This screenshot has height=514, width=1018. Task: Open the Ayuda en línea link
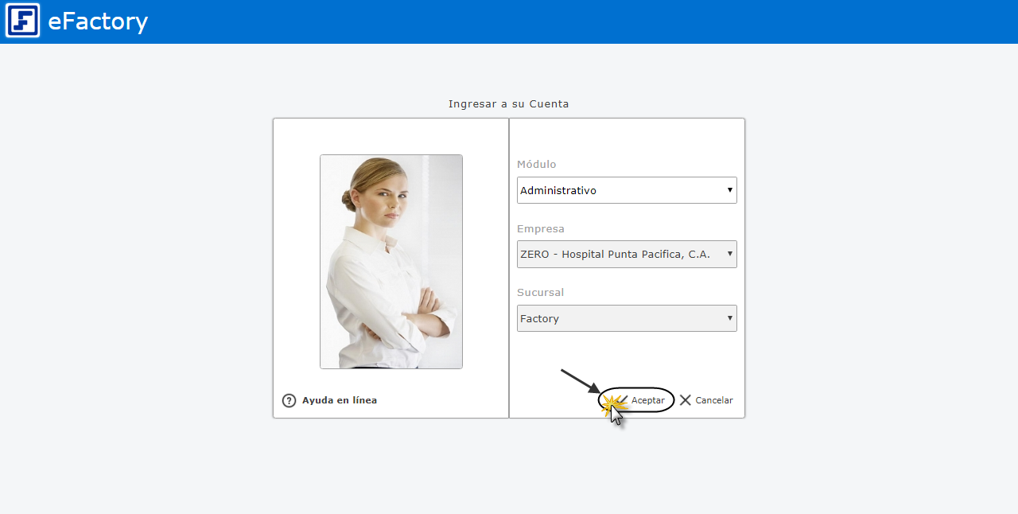click(x=340, y=400)
